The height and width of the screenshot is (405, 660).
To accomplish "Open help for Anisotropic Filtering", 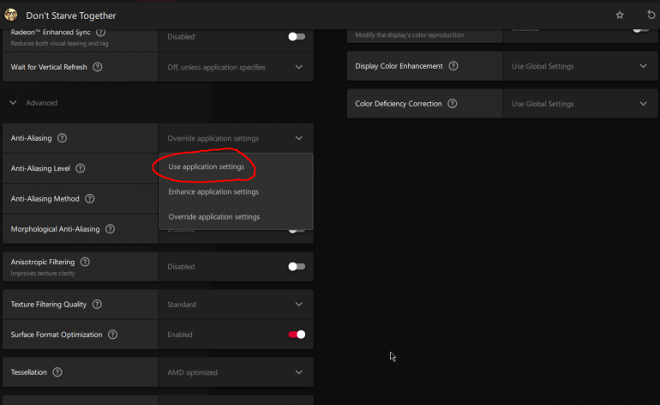I will pos(85,261).
